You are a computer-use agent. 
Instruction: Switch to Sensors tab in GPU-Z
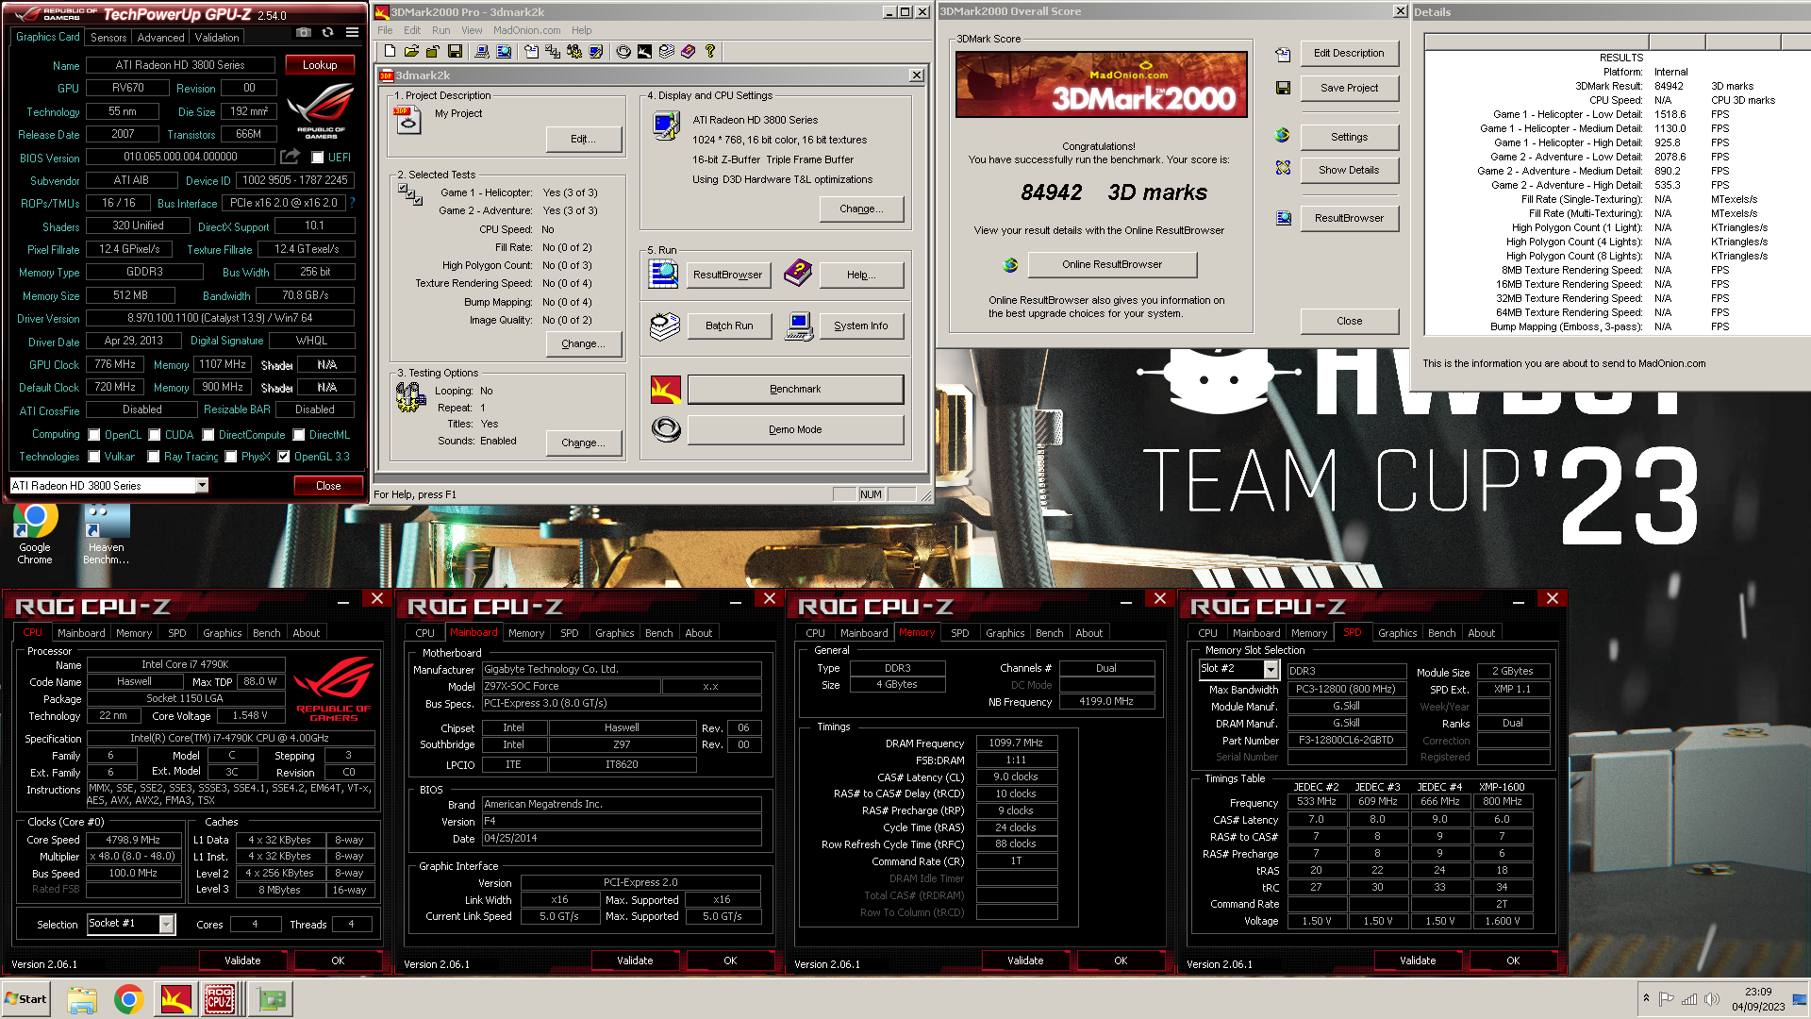(108, 38)
